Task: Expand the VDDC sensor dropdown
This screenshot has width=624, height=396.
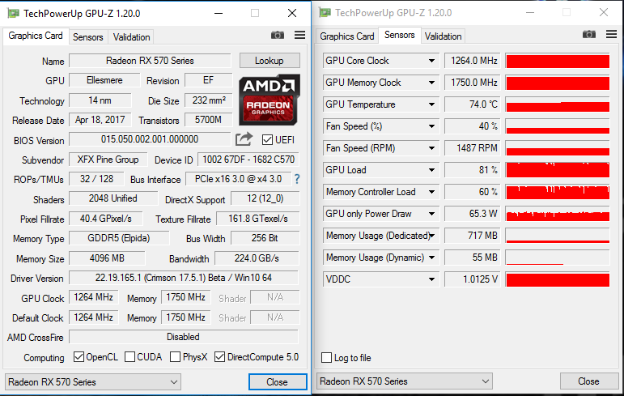Action: [431, 279]
